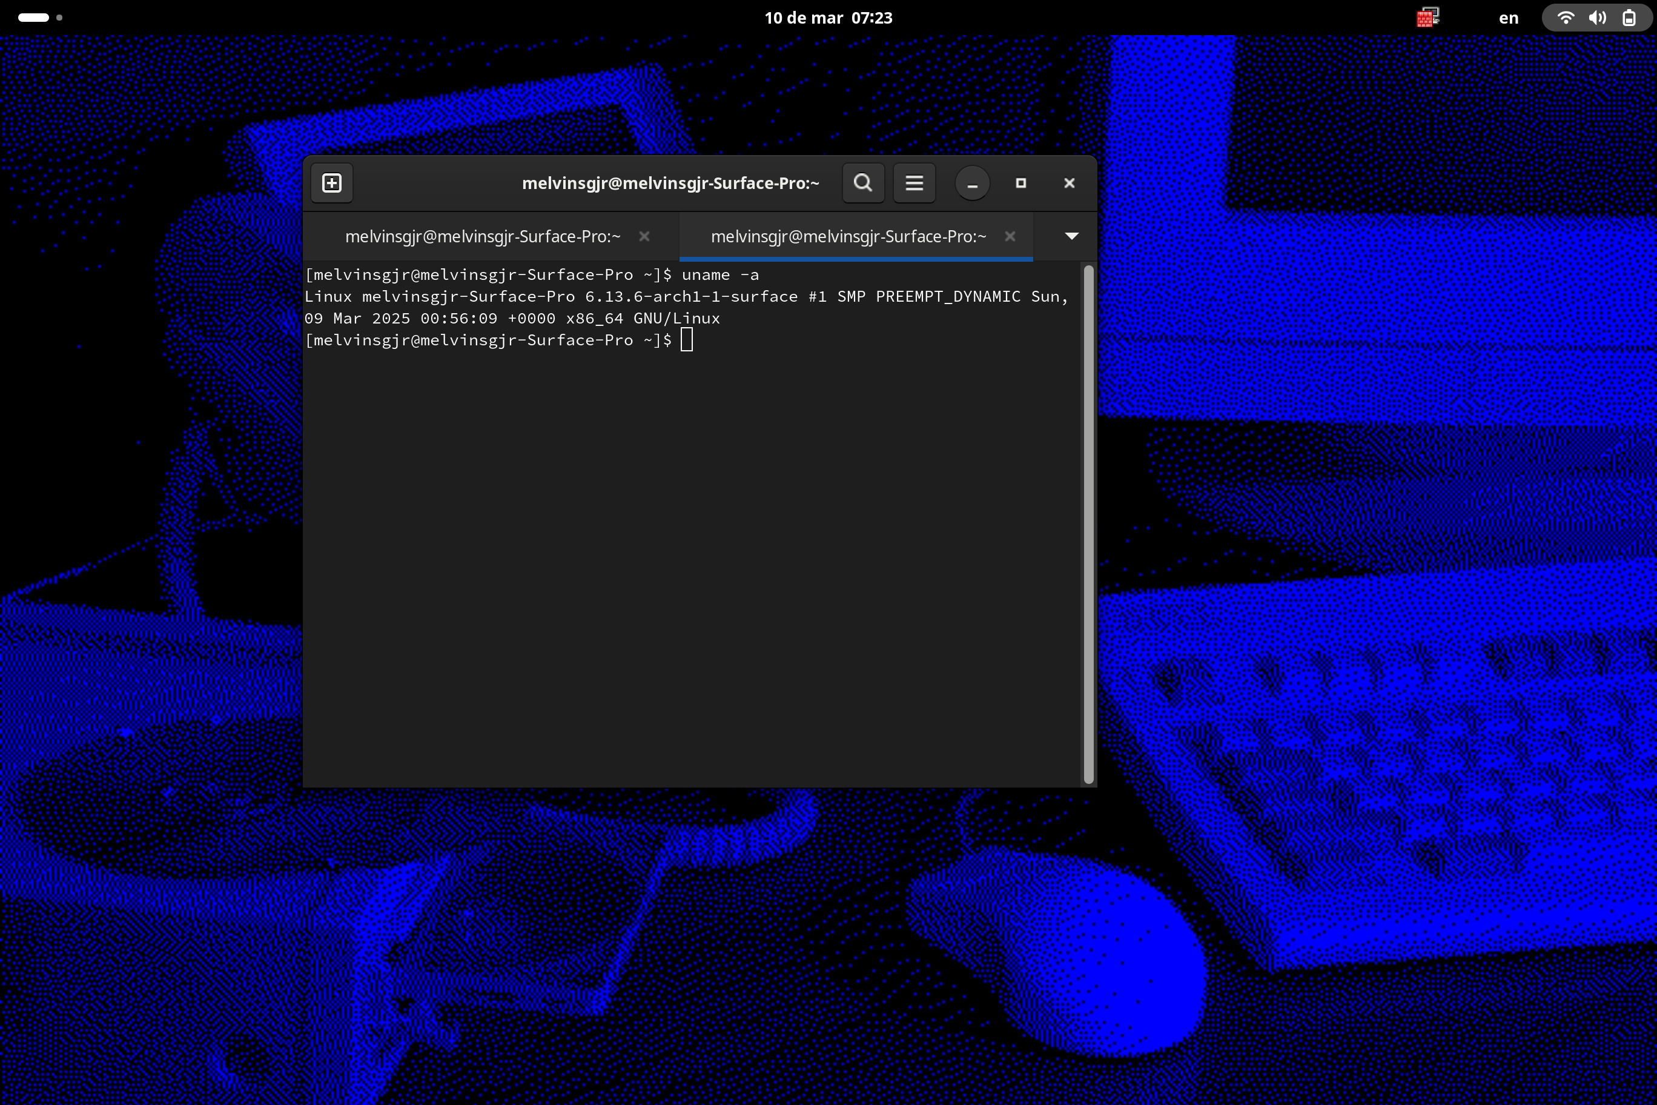Open system menu via battery icon
Viewport: 1657px width, 1105px height.
click(x=1629, y=18)
